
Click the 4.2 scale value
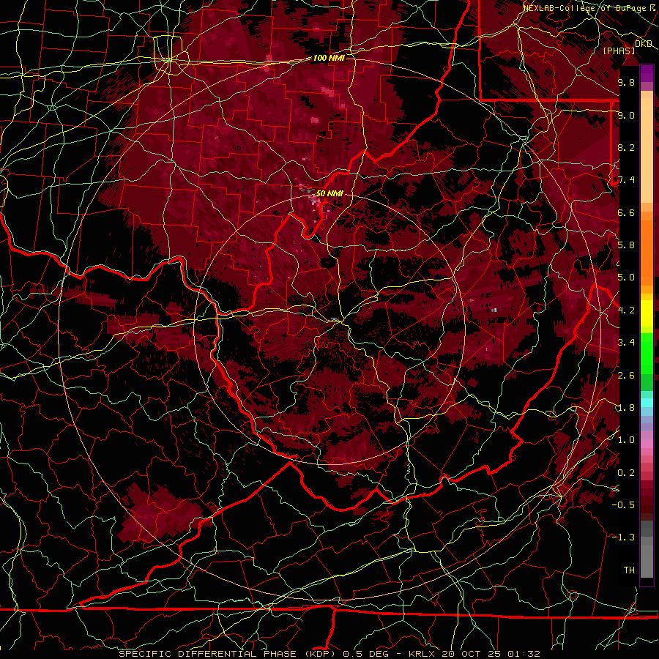click(626, 310)
